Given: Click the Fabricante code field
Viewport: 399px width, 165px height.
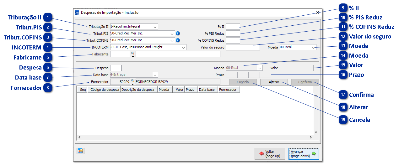Looking at the screenshot, I should click(120, 54).
